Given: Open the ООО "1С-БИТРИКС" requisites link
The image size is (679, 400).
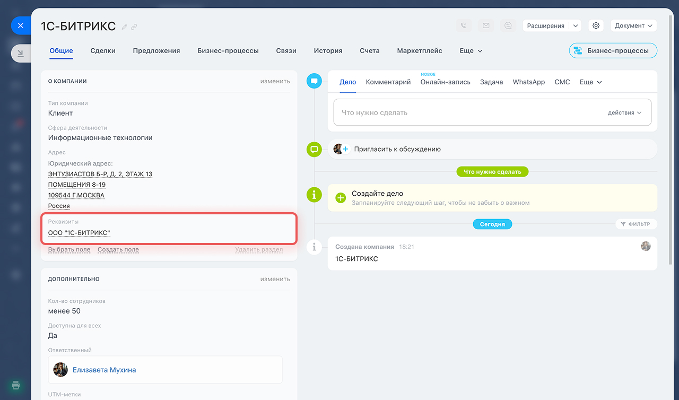Looking at the screenshot, I should tap(79, 233).
